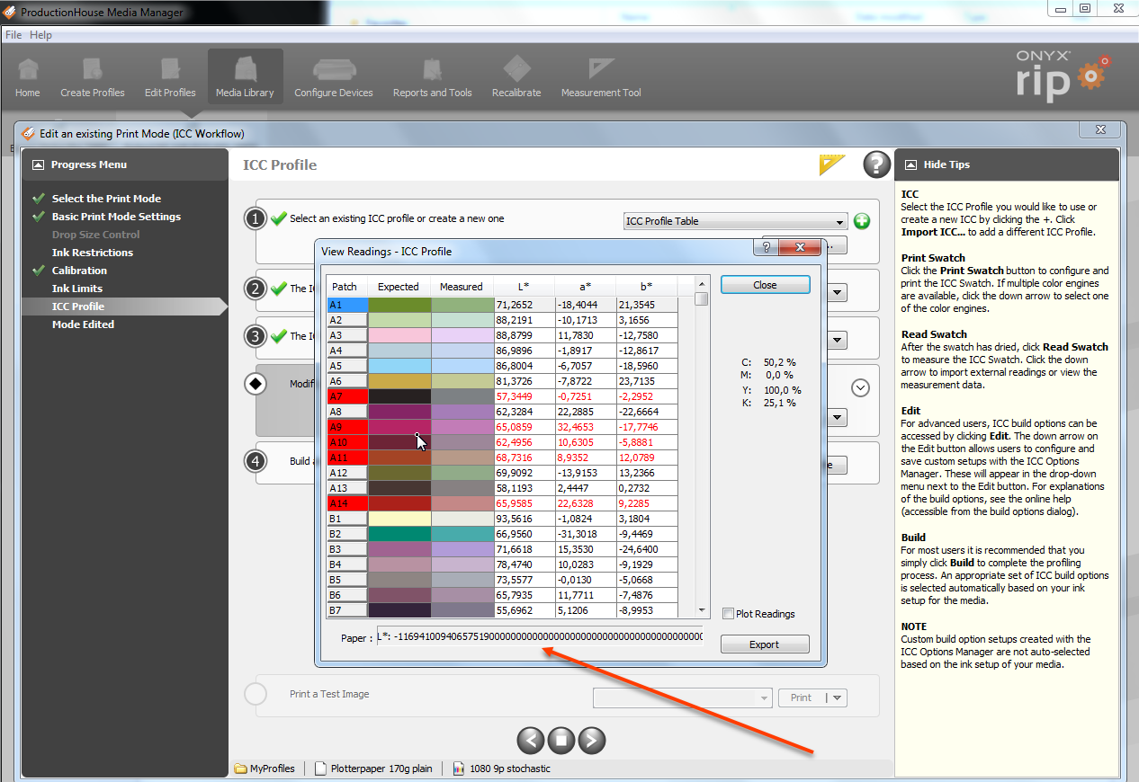Click Measured color swatch of patch B2
This screenshot has width=1139, height=782.
pos(462,534)
